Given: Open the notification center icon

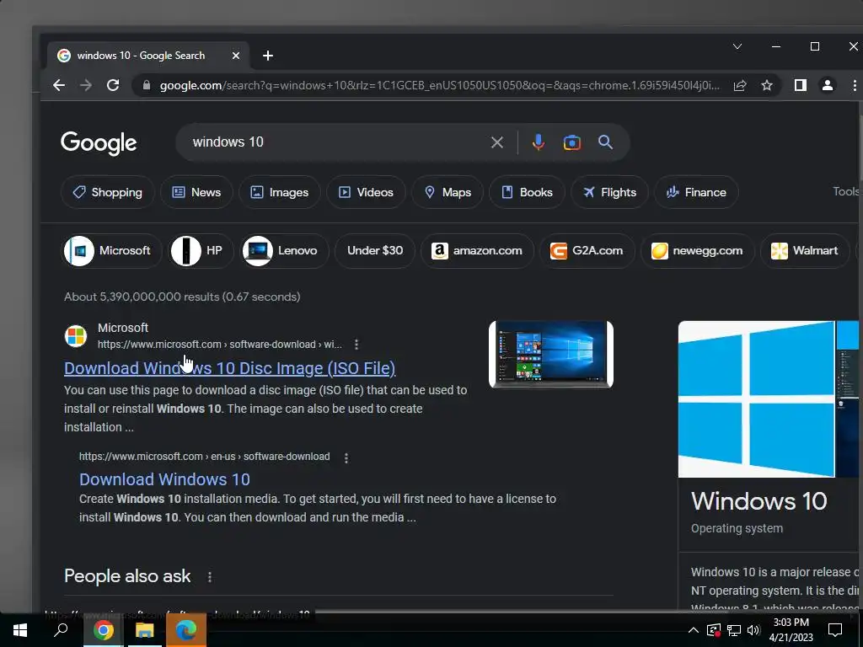Looking at the screenshot, I should click(x=835, y=630).
